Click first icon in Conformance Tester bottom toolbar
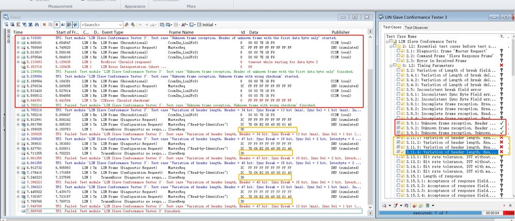This screenshot has width=515, height=221. [x=384, y=206]
